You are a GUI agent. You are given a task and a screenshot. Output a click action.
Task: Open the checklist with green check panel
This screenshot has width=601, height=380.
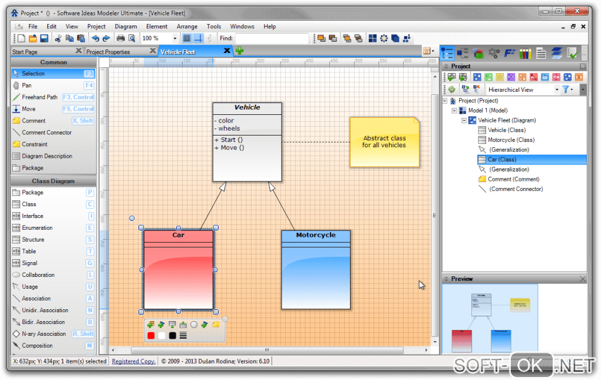click(x=573, y=53)
